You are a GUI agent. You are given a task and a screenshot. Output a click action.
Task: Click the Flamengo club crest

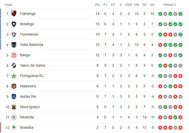tap(14, 14)
